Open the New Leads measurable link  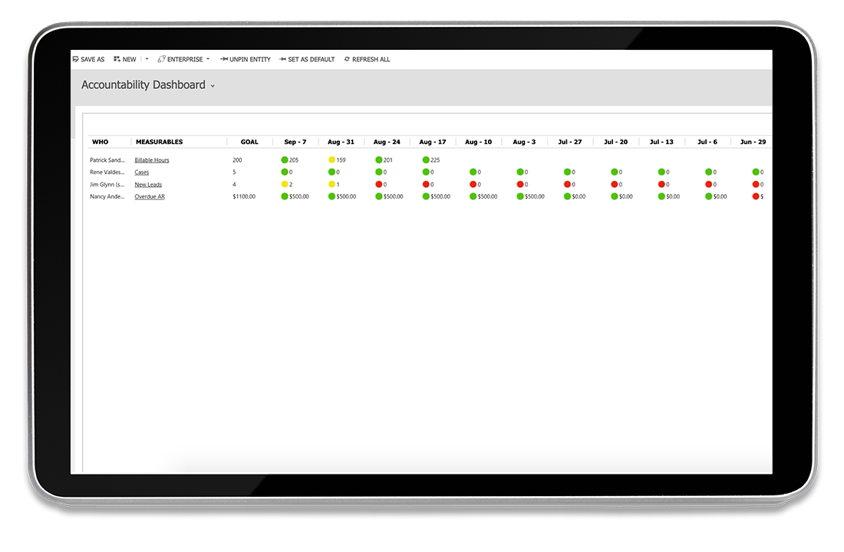pos(148,185)
